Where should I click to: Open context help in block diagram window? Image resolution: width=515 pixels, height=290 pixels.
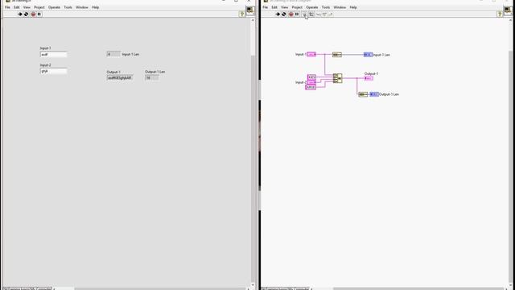[x=500, y=14]
